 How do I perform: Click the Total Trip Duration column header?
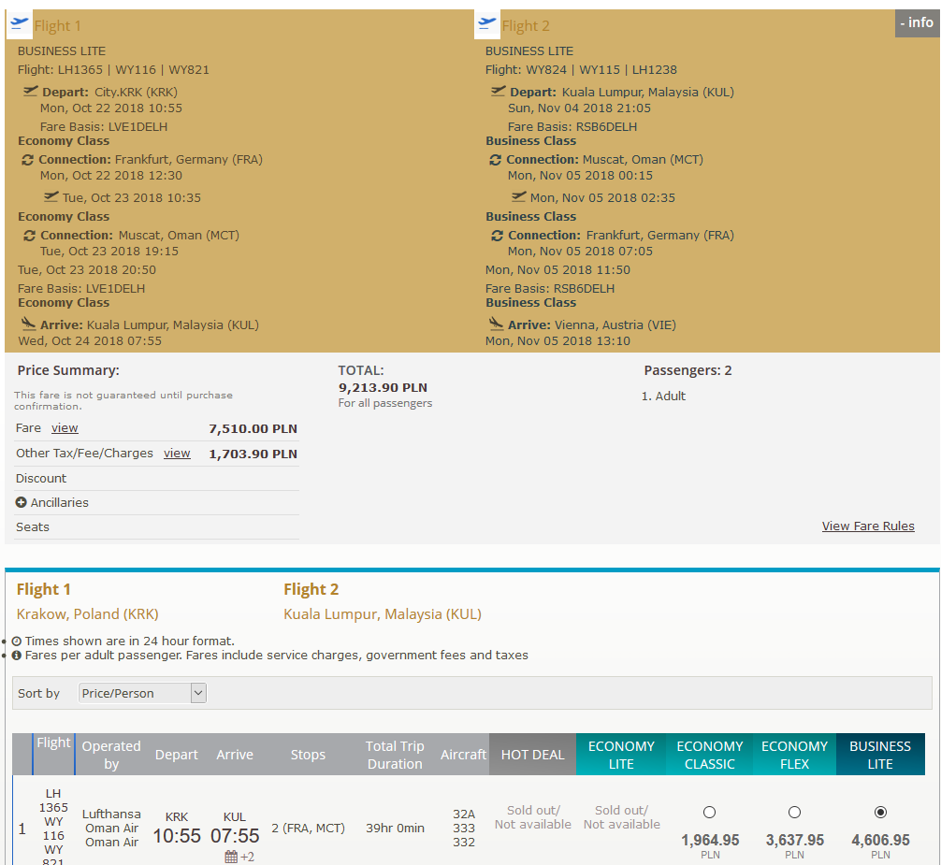[x=395, y=755]
